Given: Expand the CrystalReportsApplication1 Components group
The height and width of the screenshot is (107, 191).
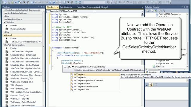Looking at the screenshot, I should tap(4, 10).
